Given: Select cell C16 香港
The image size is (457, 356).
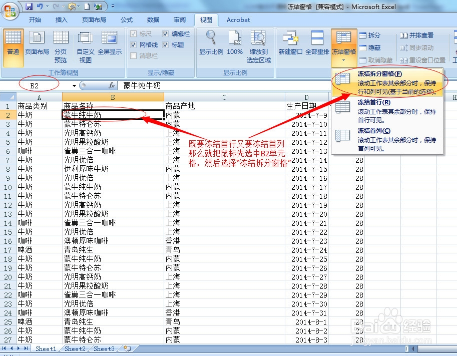Looking at the screenshot, I should coord(224,241).
